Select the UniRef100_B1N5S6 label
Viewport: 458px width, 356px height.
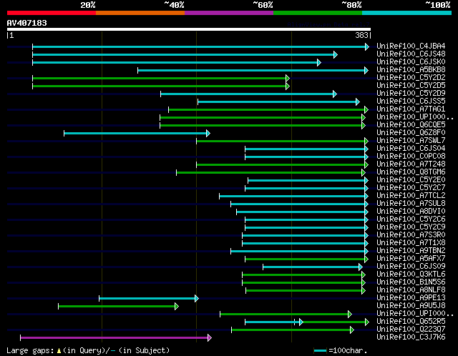pos(411,282)
